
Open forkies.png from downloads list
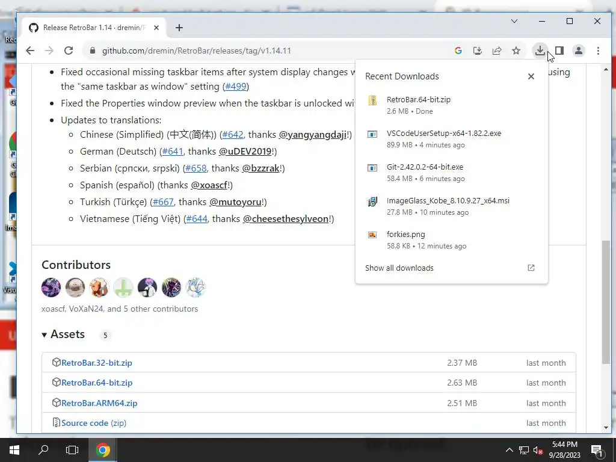451,240
